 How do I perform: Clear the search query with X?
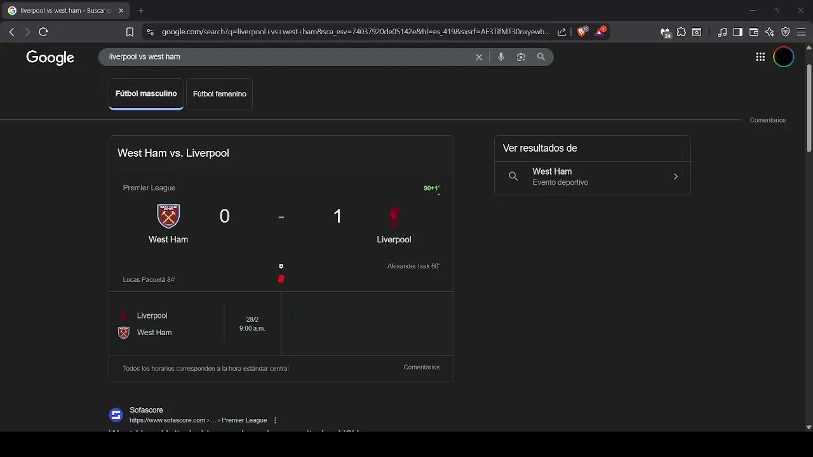pyautogui.click(x=479, y=57)
